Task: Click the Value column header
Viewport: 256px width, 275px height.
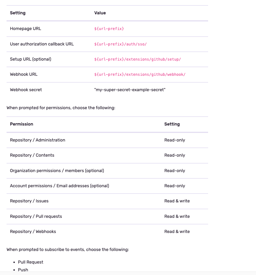Action: pos(100,13)
